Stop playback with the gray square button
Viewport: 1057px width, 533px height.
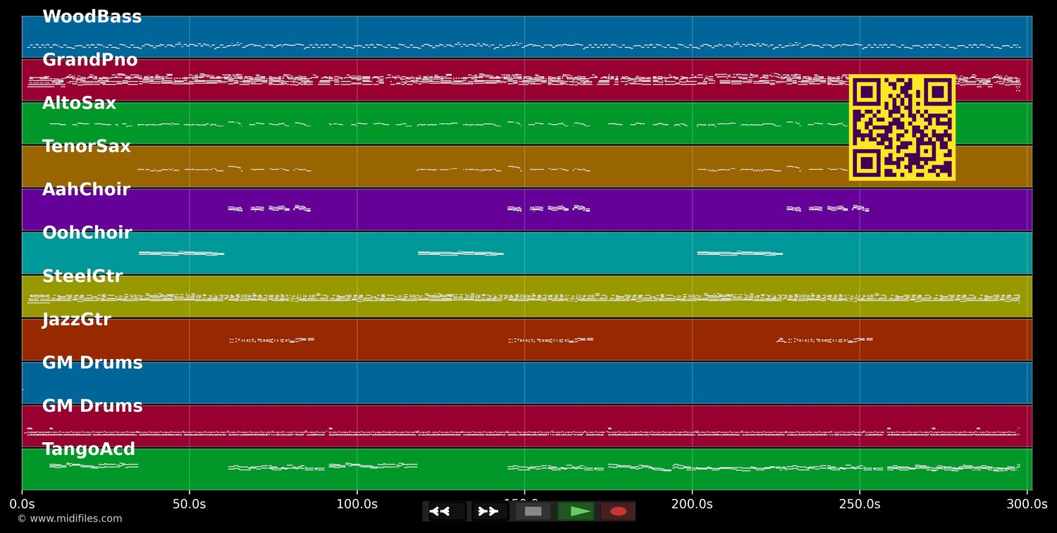pos(533,511)
